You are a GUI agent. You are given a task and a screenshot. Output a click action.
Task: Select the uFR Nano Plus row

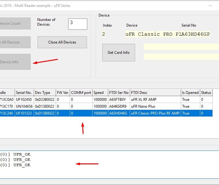106,106
